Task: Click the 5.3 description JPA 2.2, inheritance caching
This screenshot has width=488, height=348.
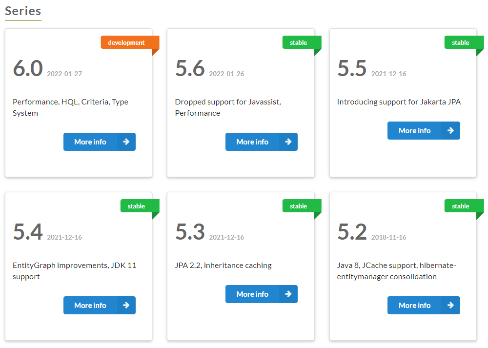Action: click(x=223, y=266)
